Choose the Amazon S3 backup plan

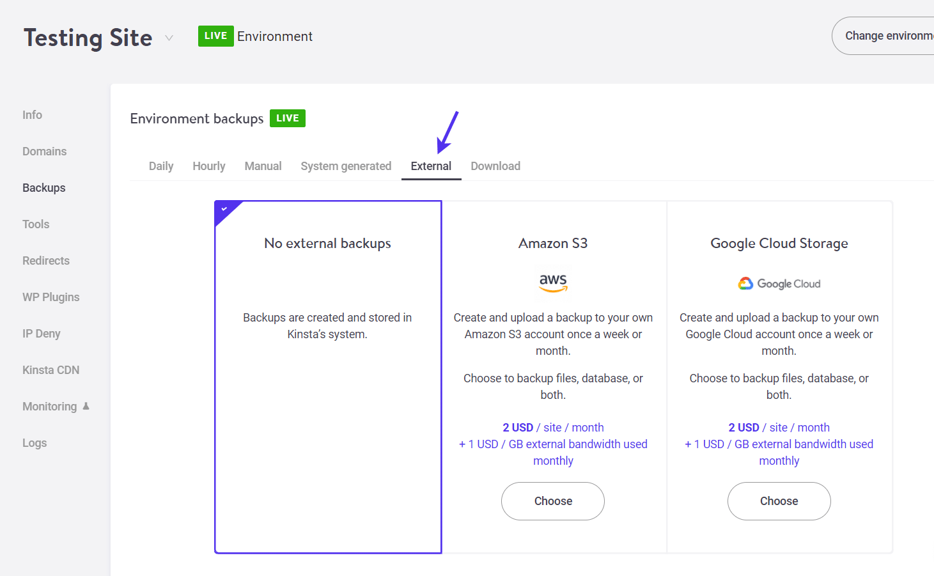tap(552, 501)
